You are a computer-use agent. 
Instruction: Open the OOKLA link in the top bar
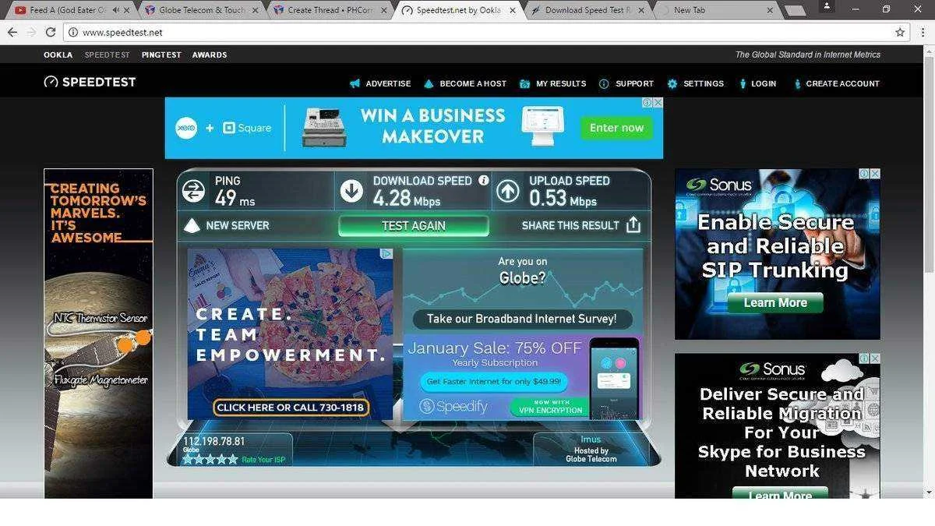[58, 55]
